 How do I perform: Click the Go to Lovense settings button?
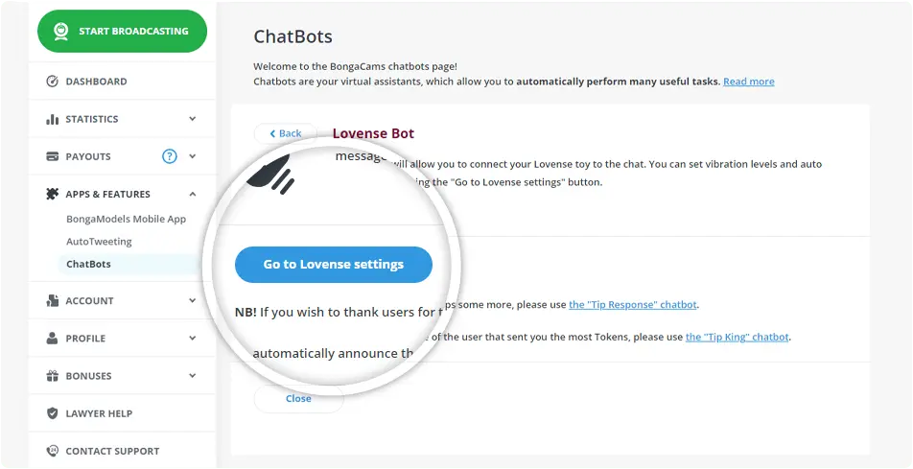(x=333, y=265)
